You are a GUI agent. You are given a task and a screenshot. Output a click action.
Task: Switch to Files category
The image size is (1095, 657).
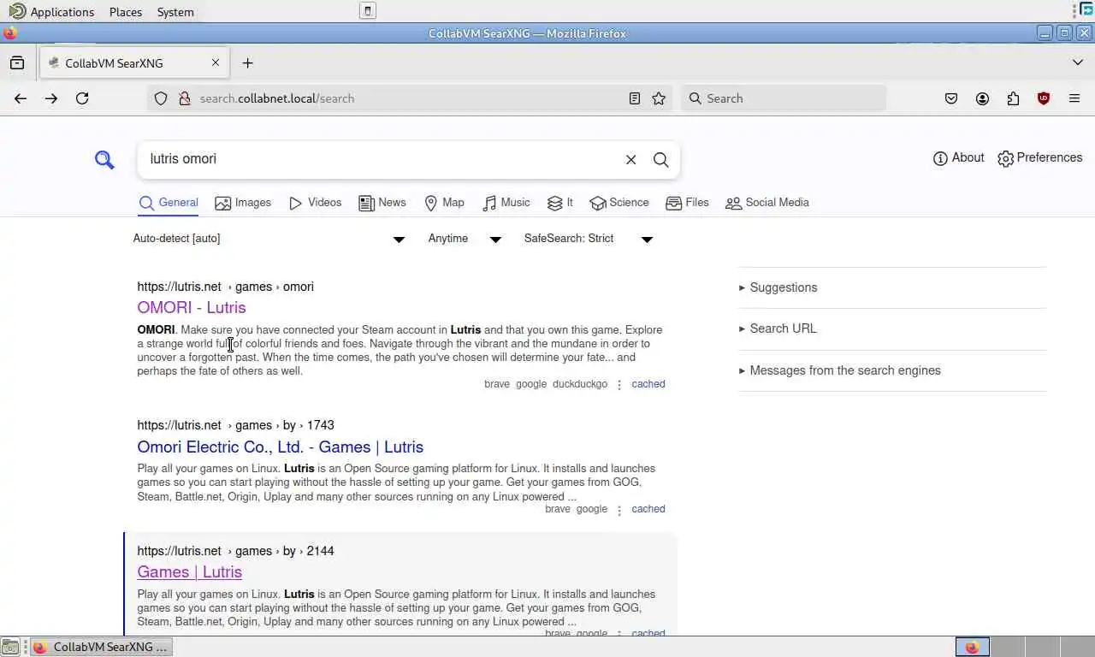[687, 203]
